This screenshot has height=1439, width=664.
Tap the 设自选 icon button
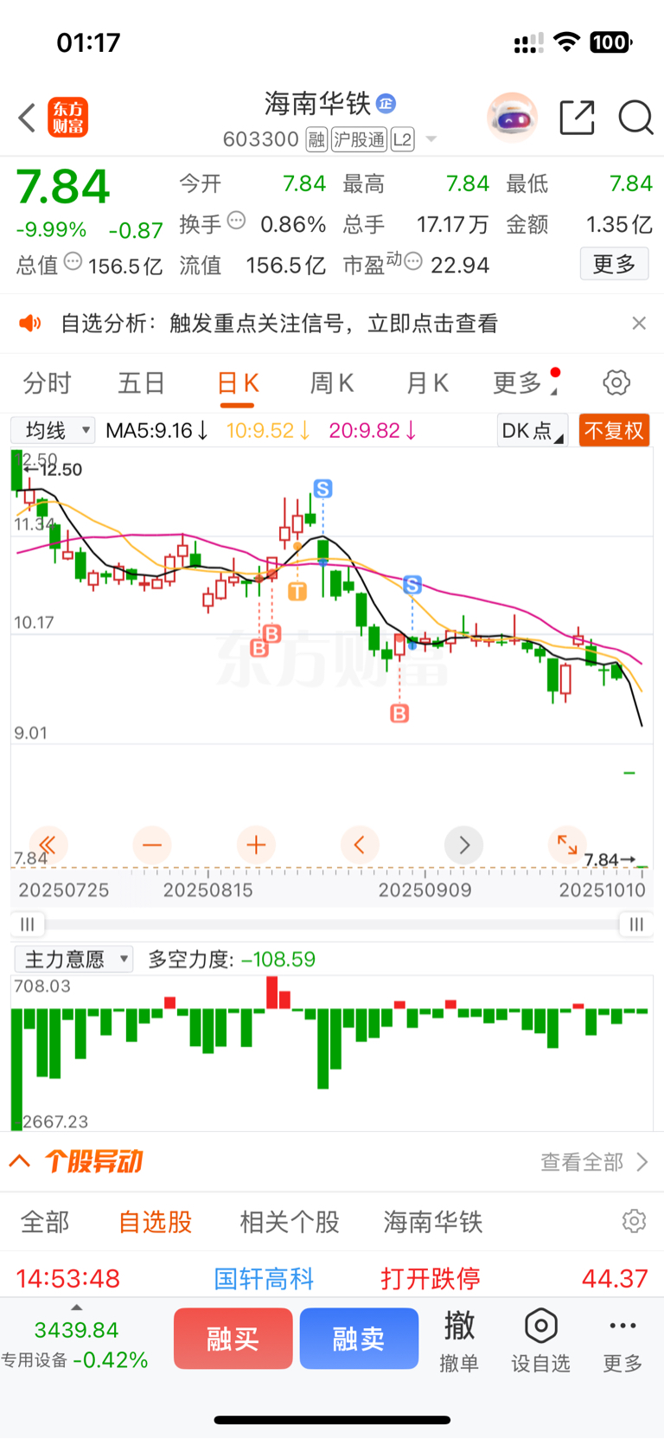(540, 1340)
